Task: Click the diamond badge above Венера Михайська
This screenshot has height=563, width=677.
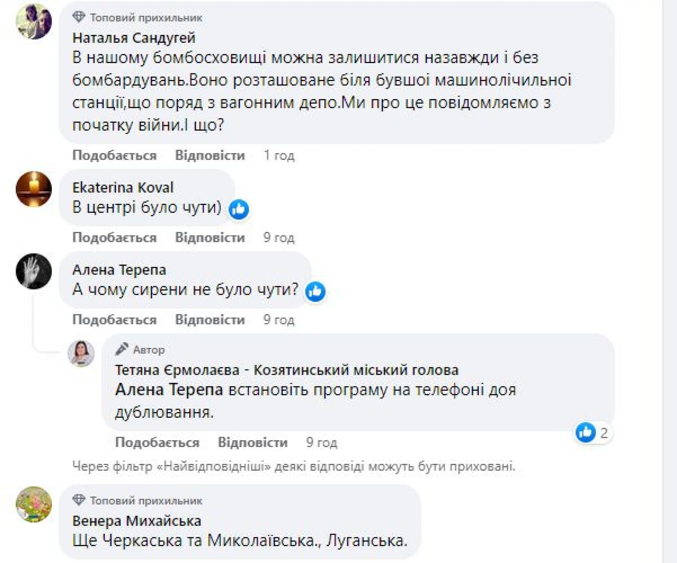Action: [x=79, y=500]
